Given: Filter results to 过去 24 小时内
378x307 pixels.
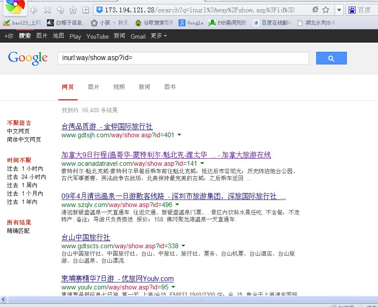Looking at the screenshot, I should (26, 177).
